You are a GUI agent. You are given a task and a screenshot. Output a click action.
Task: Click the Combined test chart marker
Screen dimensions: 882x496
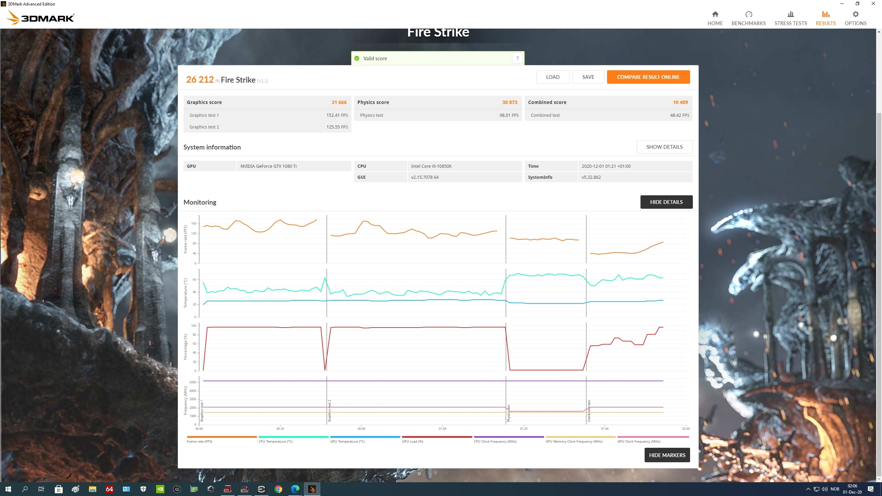pyautogui.click(x=589, y=411)
